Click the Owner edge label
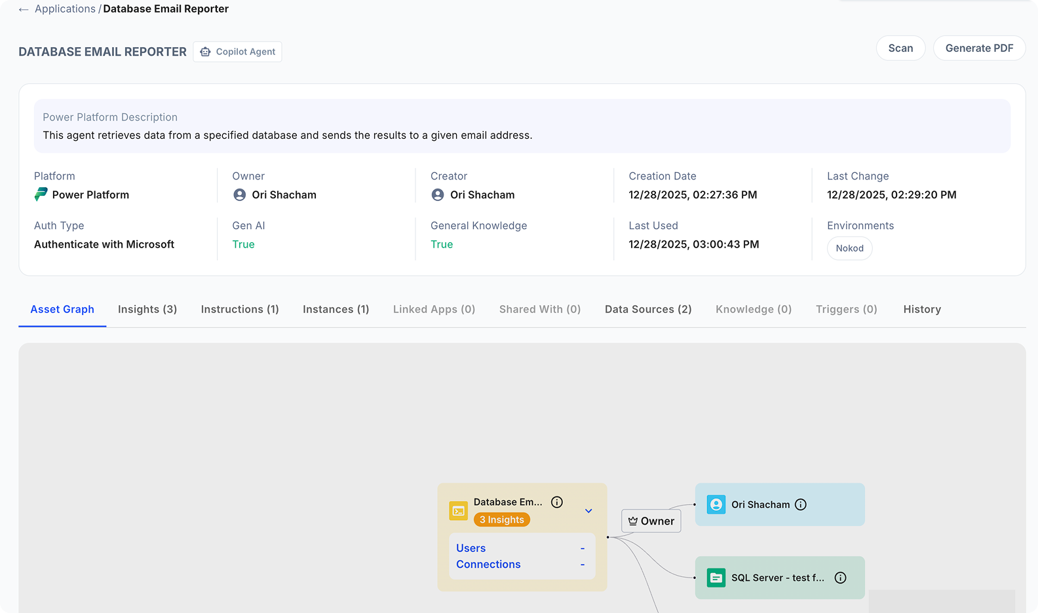This screenshot has height=613, width=1038. [x=651, y=521]
